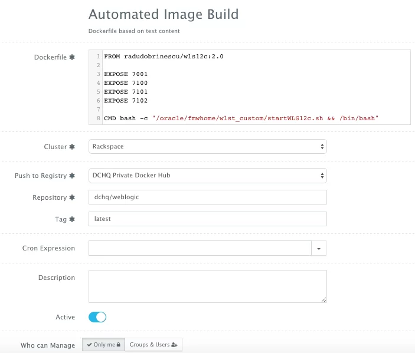This screenshot has width=415, height=353.
Task: Click the EXPOSE 7102 line
Action: (126, 101)
